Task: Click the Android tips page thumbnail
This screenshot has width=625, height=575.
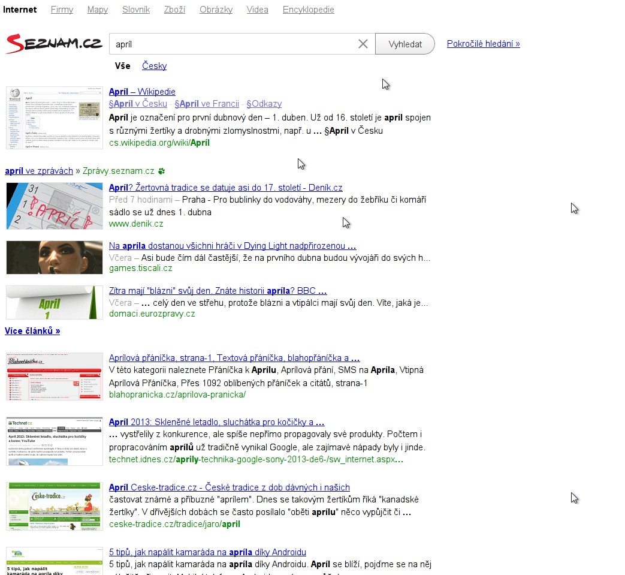Action: [x=54, y=561]
